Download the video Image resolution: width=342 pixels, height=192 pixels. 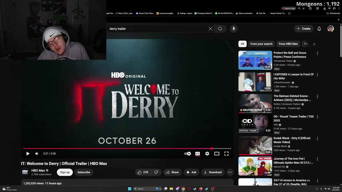pos(213,172)
